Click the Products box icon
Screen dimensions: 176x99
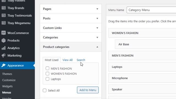tap(4, 40)
